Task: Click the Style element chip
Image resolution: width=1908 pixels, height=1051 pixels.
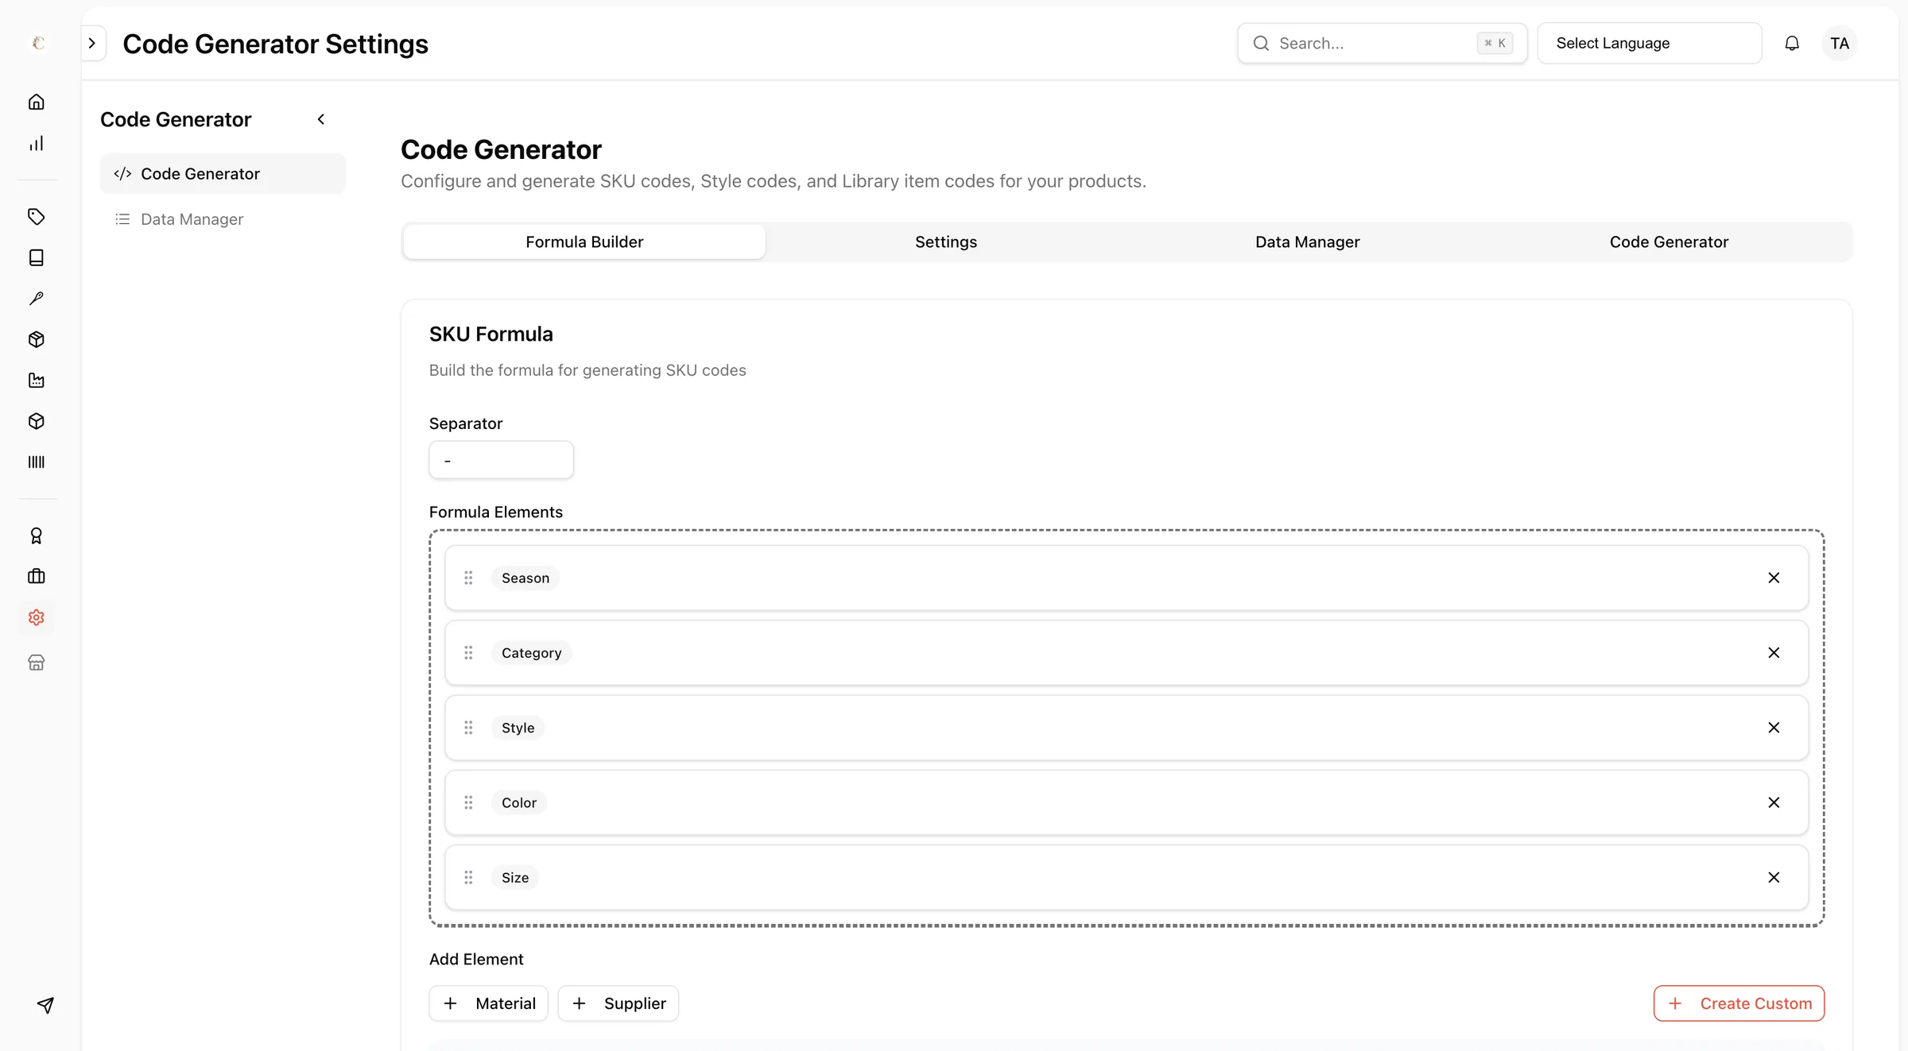Action: (518, 728)
